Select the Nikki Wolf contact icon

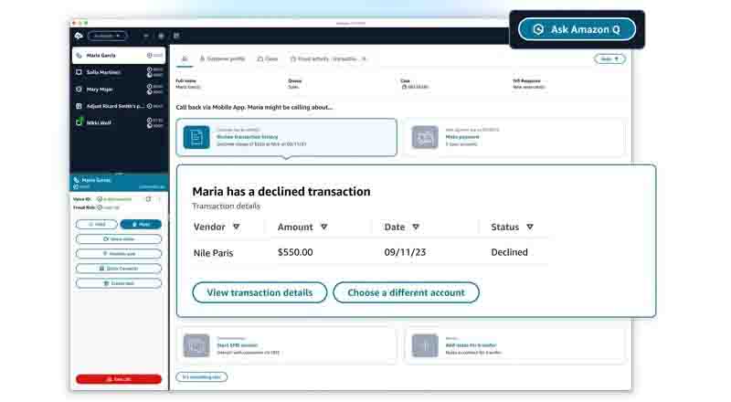[79, 122]
